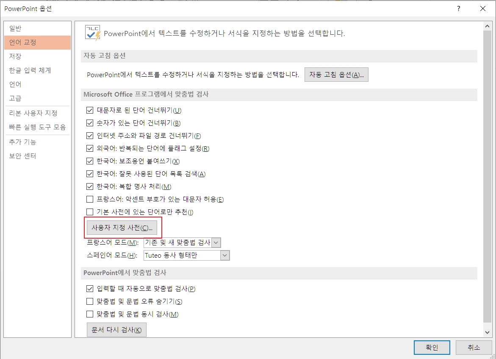Check 맞춤법 및 문법 동시 검사

90,314
